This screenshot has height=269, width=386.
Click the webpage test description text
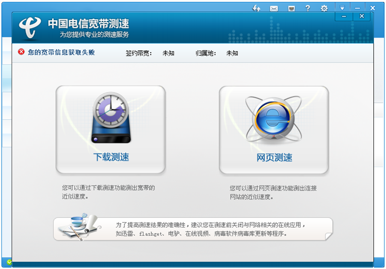(x=273, y=193)
